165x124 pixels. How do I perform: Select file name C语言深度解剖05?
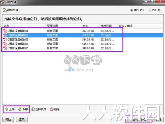coord(18,48)
